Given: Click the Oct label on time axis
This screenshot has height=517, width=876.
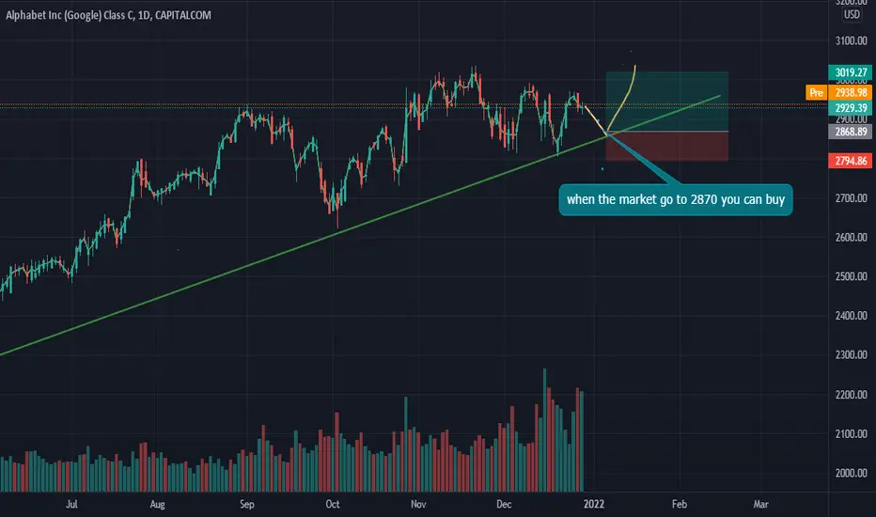Looking at the screenshot, I should point(333,504).
